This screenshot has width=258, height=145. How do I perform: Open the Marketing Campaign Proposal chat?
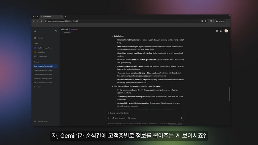click(x=43, y=79)
